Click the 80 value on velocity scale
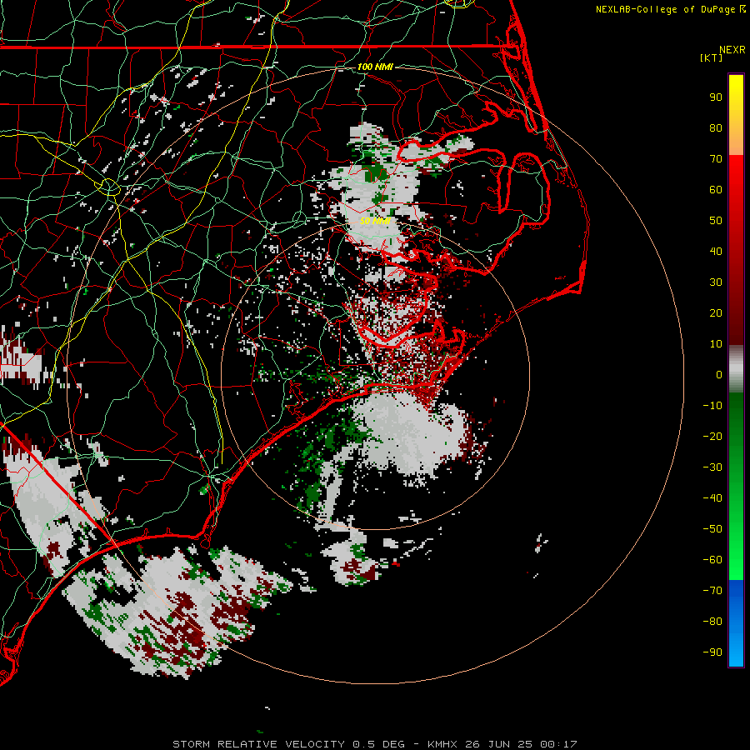 coord(716,128)
